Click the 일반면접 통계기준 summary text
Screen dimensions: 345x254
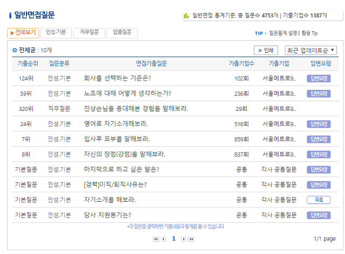point(260,16)
